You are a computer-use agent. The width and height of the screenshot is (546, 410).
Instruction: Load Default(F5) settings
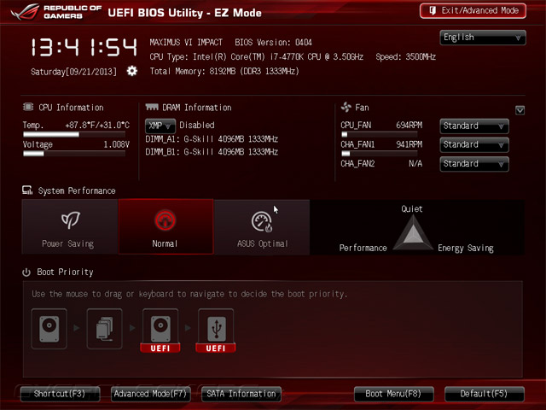[x=484, y=394]
